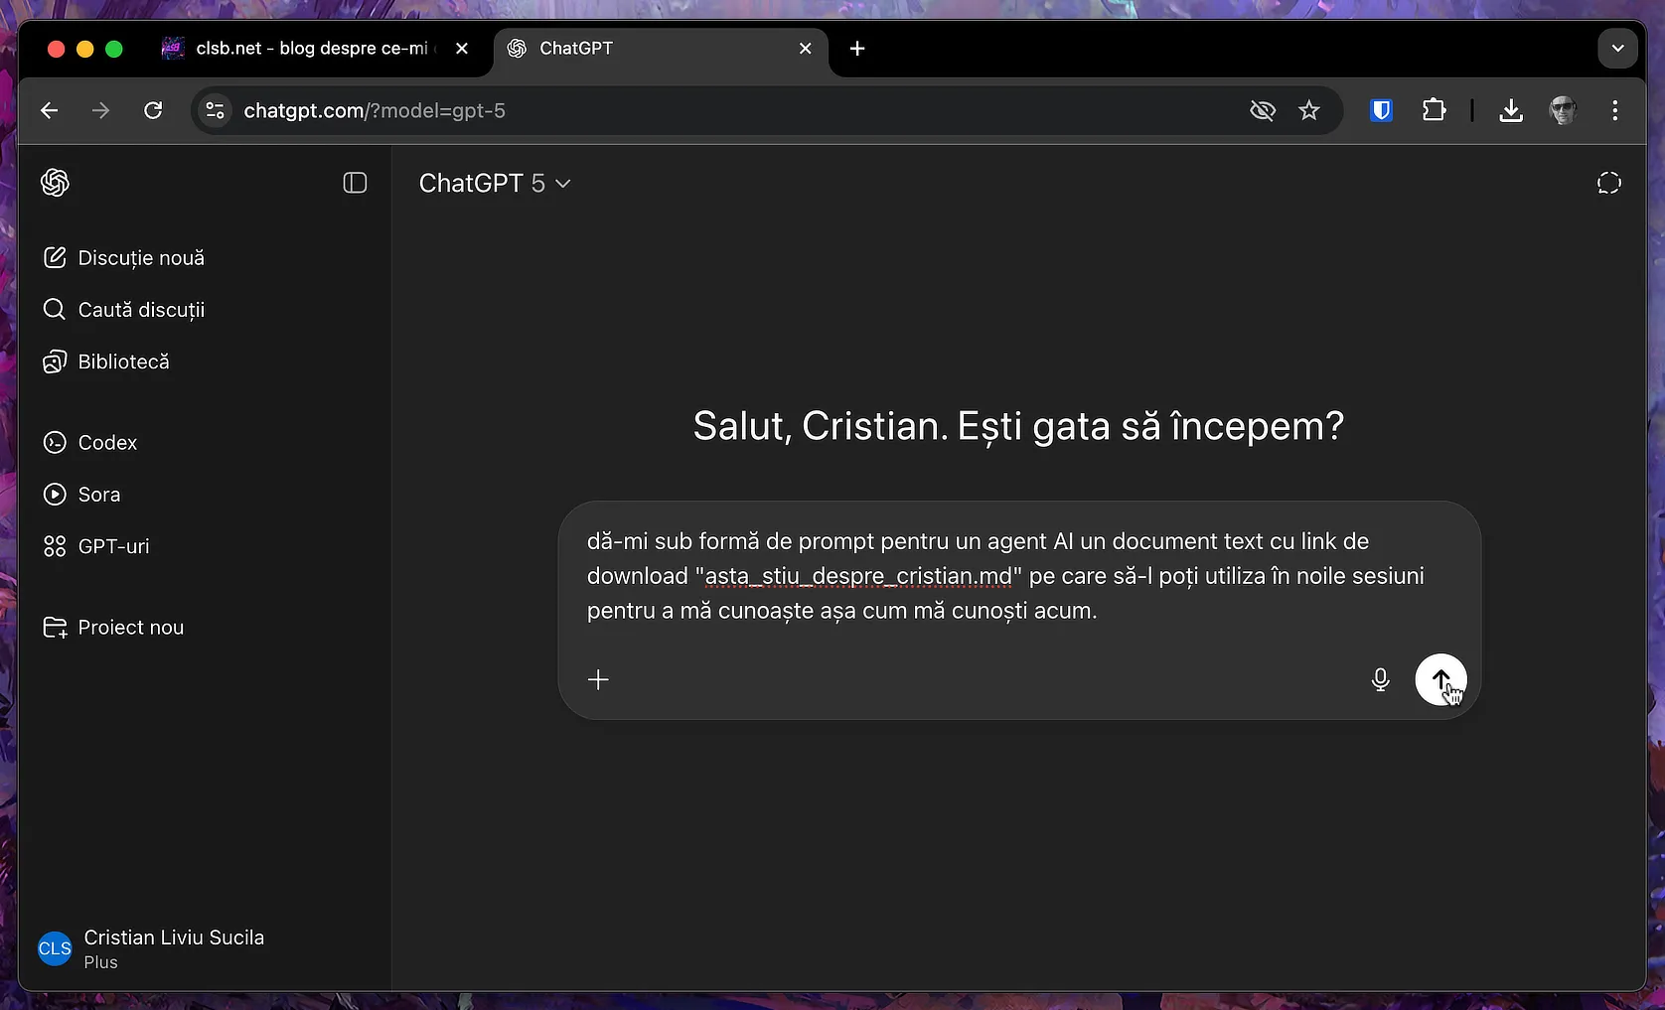This screenshot has width=1665, height=1010.
Task: Click the 'Salut, Cristian' greeting heading
Action: (1018, 426)
